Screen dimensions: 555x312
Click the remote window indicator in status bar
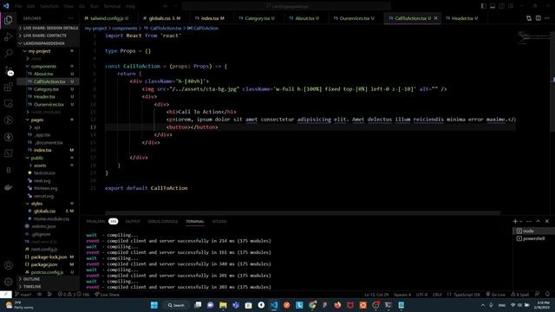click(x=6, y=295)
